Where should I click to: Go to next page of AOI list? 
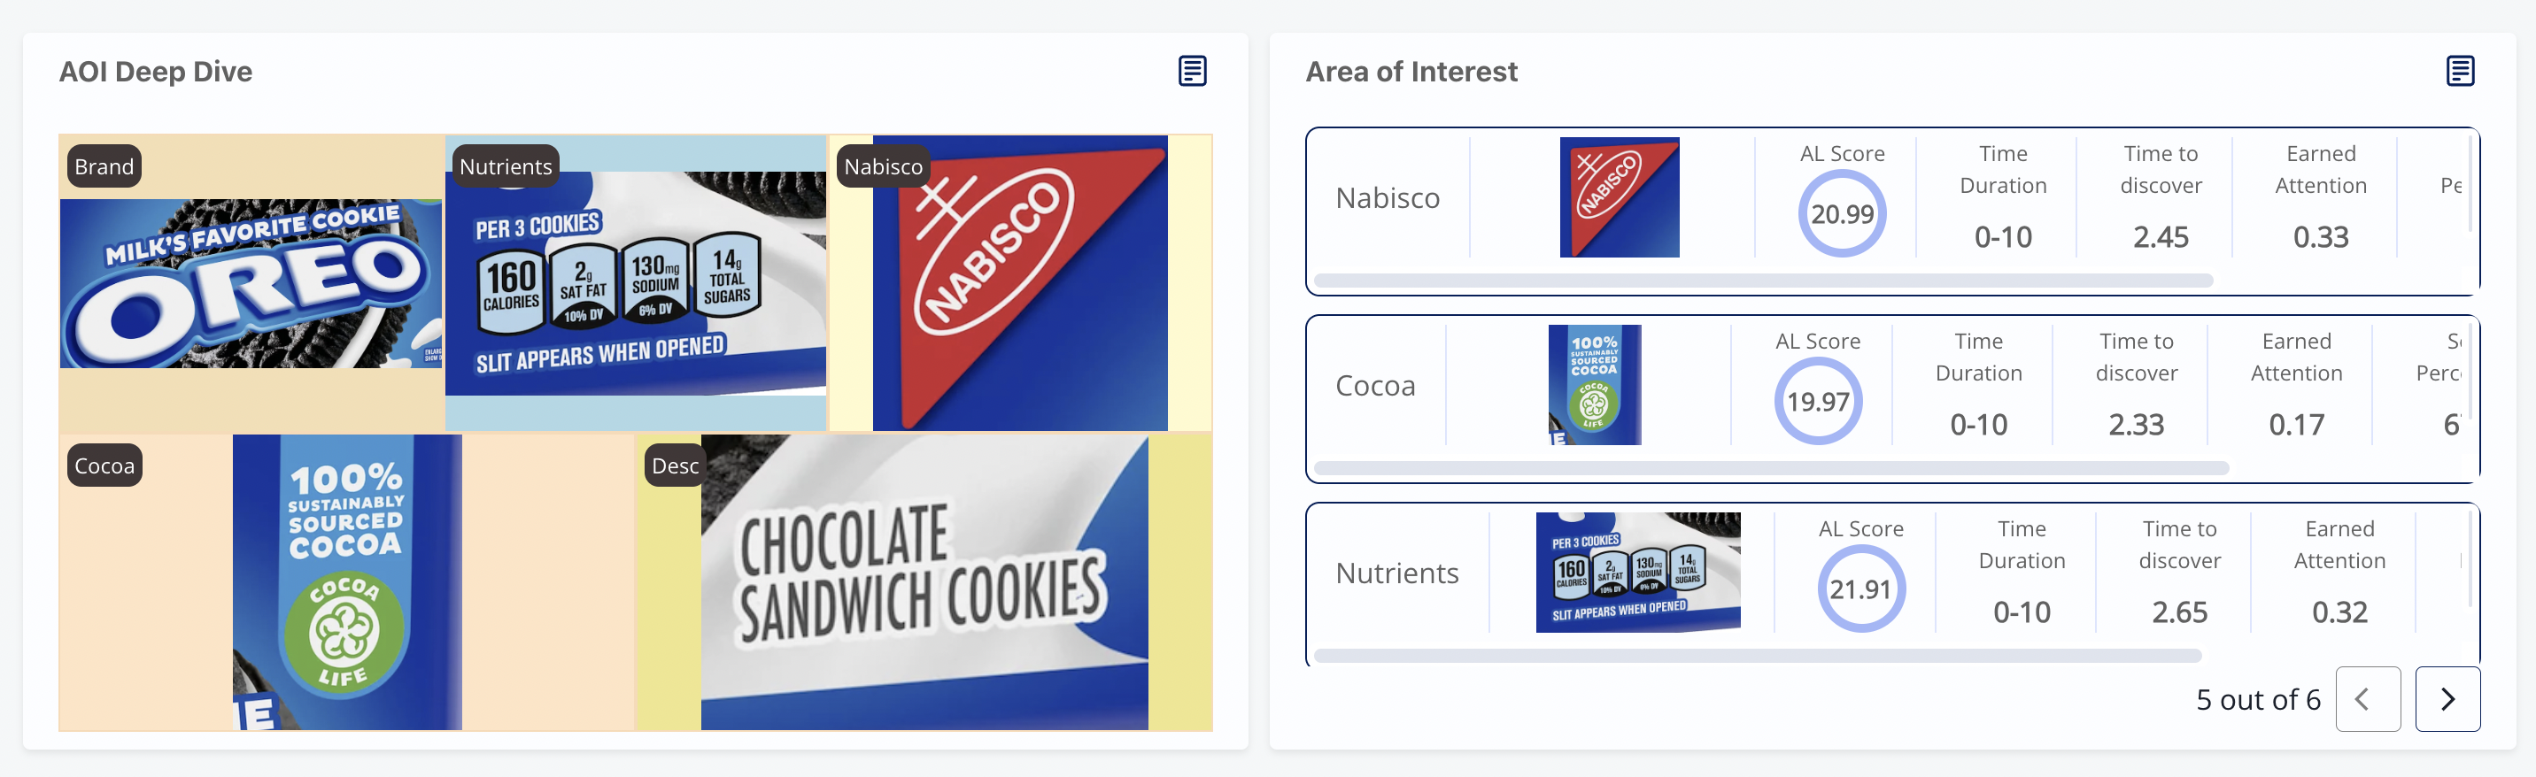pyautogui.click(x=2447, y=699)
